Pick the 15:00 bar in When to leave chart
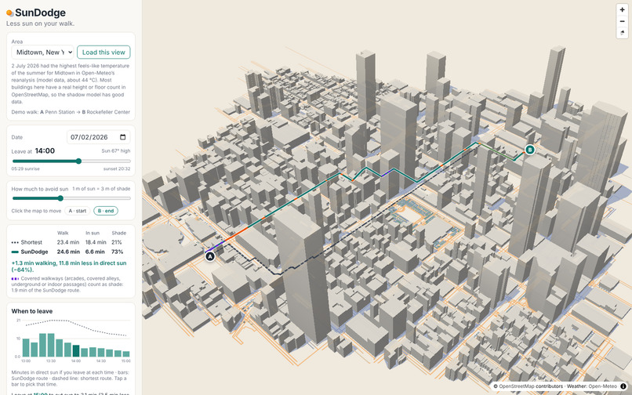The width and height of the screenshot is (632, 395). 125,354
